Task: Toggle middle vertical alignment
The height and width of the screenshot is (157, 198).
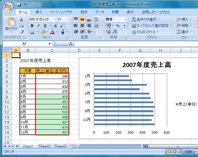Action: pyautogui.click(x=82, y=20)
